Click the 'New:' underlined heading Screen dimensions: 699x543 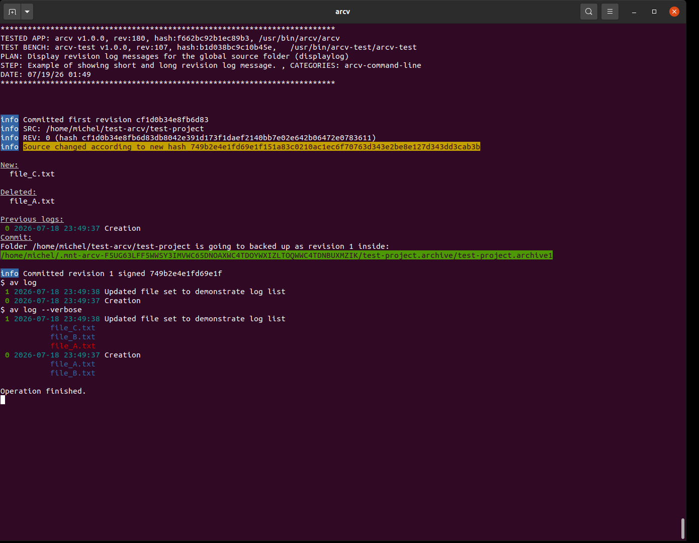tap(10, 165)
